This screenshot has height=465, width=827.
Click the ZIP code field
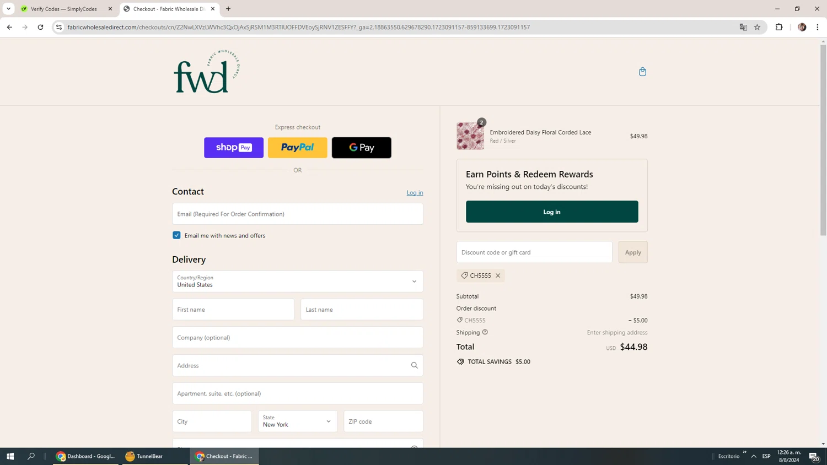(x=383, y=421)
